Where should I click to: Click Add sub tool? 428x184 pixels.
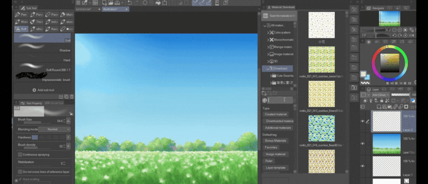[43, 90]
